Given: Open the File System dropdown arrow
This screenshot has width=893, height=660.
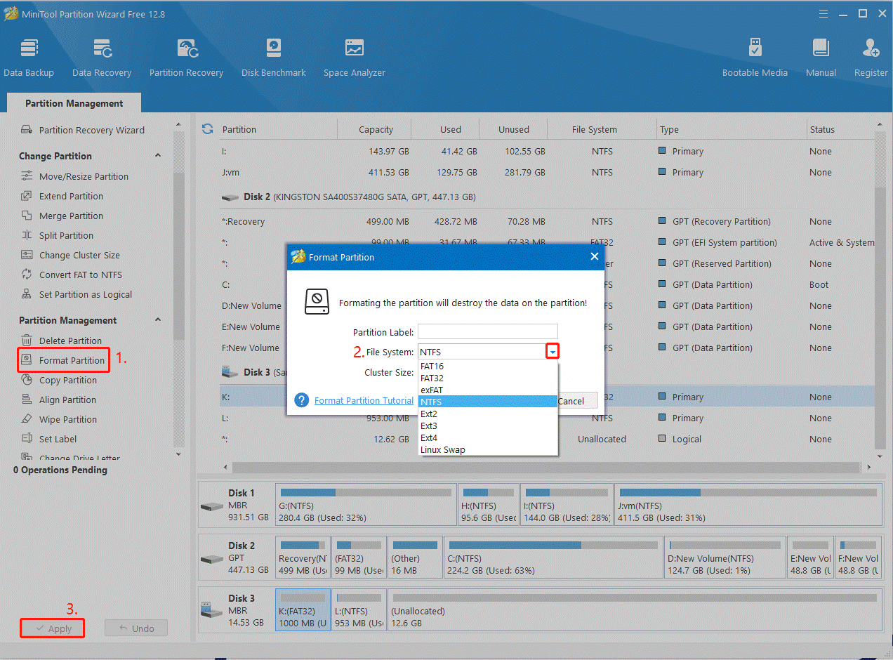Looking at the screenshot, I should tap(553, 352).
